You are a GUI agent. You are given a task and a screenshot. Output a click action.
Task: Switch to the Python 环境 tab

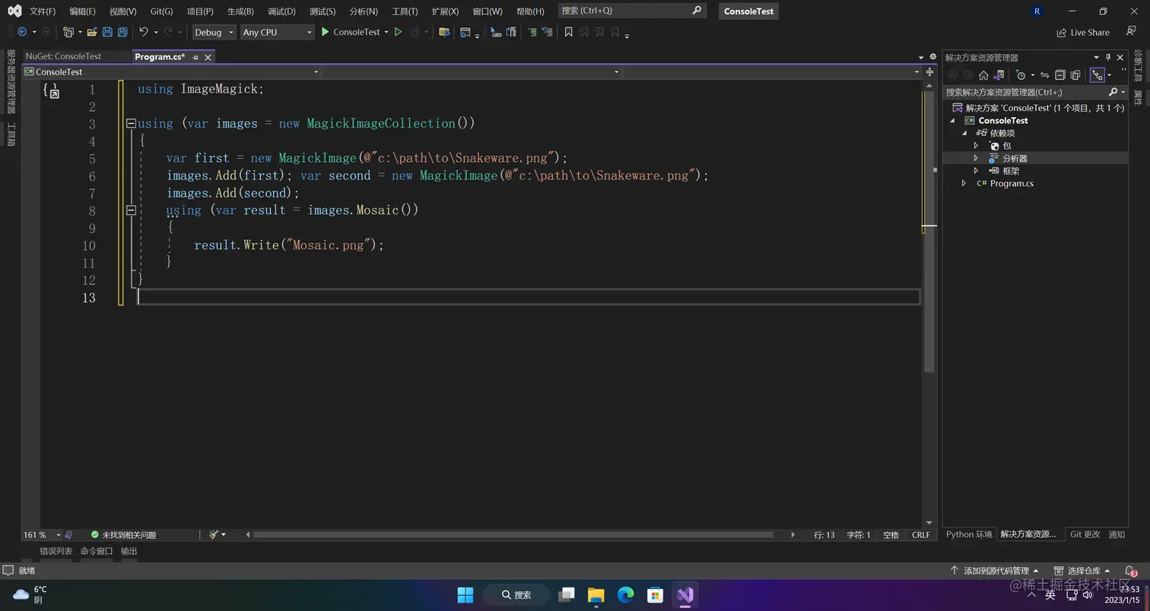(x=969, y=534)
